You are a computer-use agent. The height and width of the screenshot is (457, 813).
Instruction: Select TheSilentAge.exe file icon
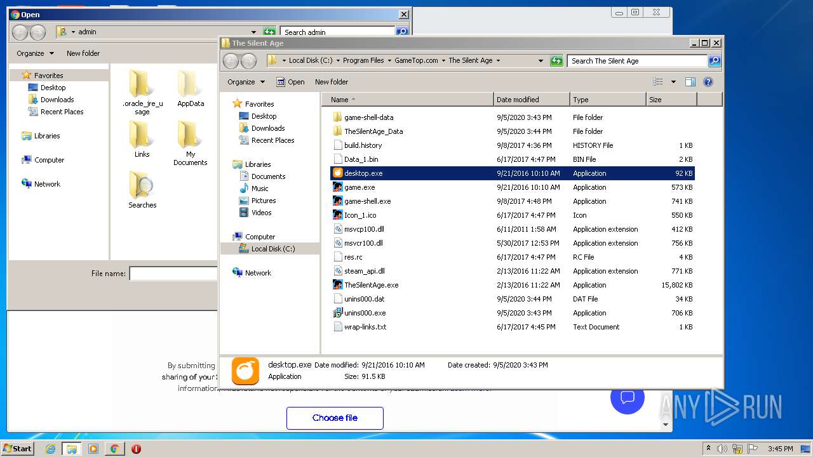(338, 285)
